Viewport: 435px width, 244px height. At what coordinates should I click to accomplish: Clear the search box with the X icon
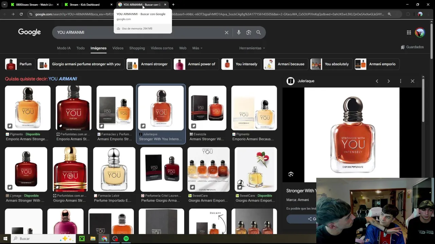(x=227, y=33)
